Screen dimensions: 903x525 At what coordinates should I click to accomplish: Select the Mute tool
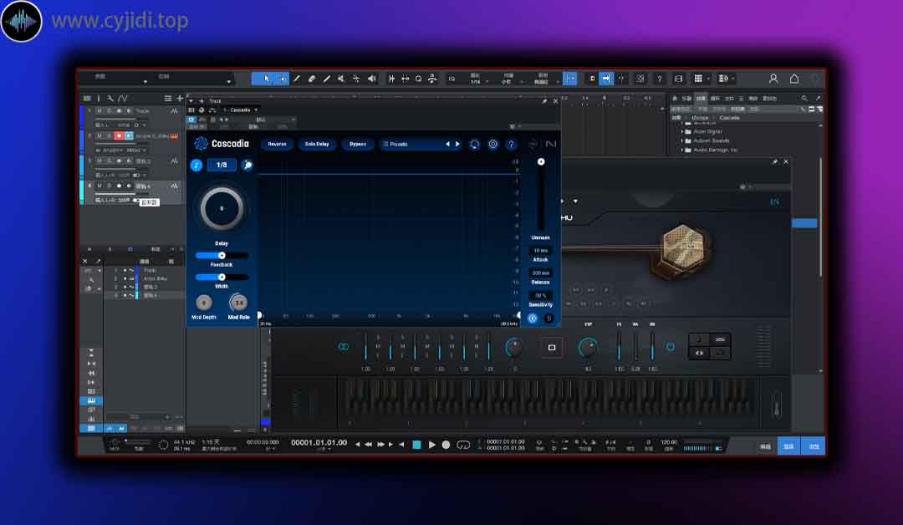(341, 79)
